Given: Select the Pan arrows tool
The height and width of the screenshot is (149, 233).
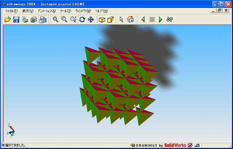Looking at the screenshot, I should pos(90,20).
